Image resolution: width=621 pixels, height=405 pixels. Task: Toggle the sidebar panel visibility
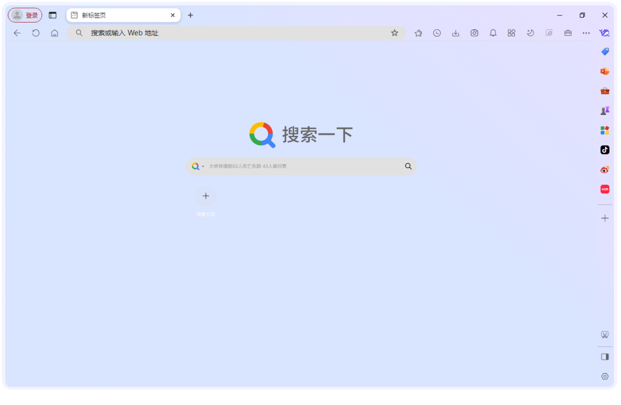(x=605, y=357)
